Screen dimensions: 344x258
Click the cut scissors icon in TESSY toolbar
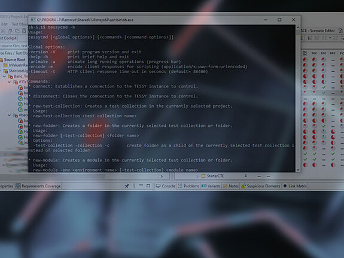tap(3, 31)
